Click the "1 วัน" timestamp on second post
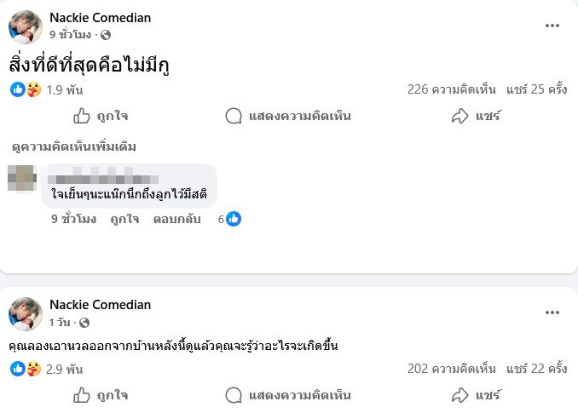 (59, 323)
